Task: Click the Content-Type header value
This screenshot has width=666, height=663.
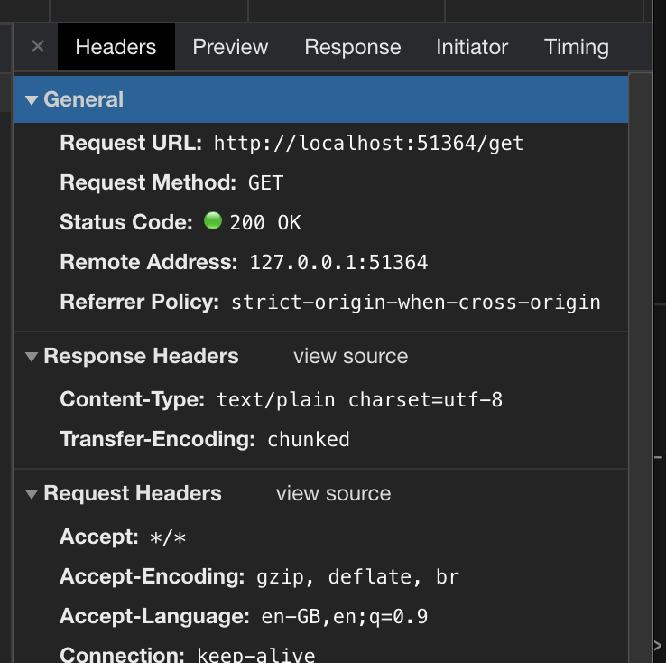Action: 360,400
